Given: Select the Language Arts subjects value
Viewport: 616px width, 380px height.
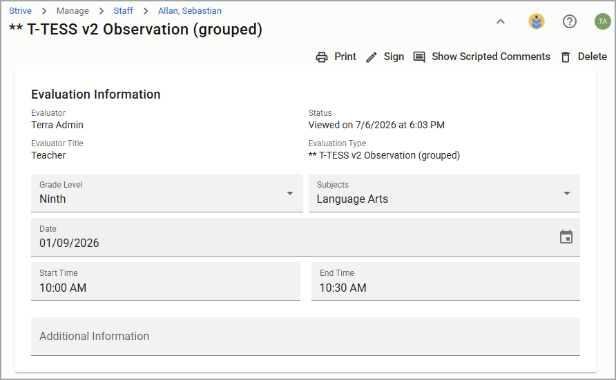Looking at the screenshot, I should pos(352,199).
